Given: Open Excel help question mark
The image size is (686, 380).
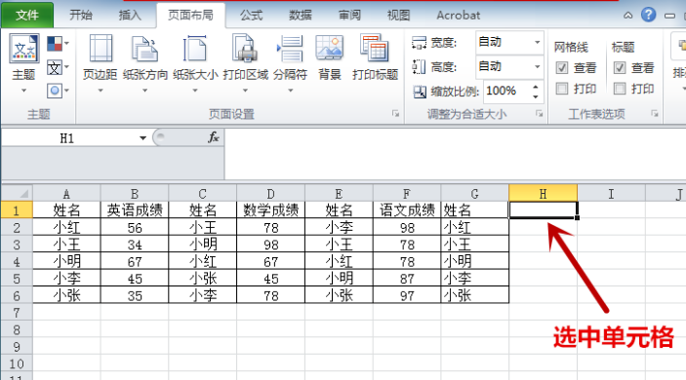Looking at the screenshot, I should pos(648,16).
